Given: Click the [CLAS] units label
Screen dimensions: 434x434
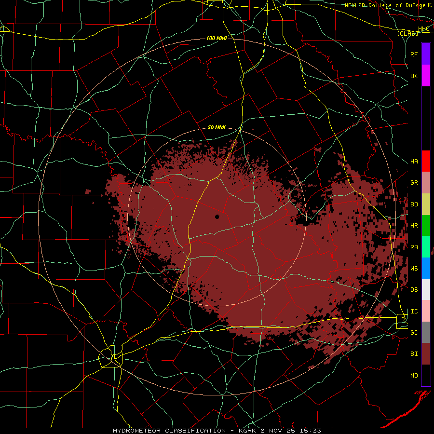Looking at the screenshot, I should [x=407, y=33].
